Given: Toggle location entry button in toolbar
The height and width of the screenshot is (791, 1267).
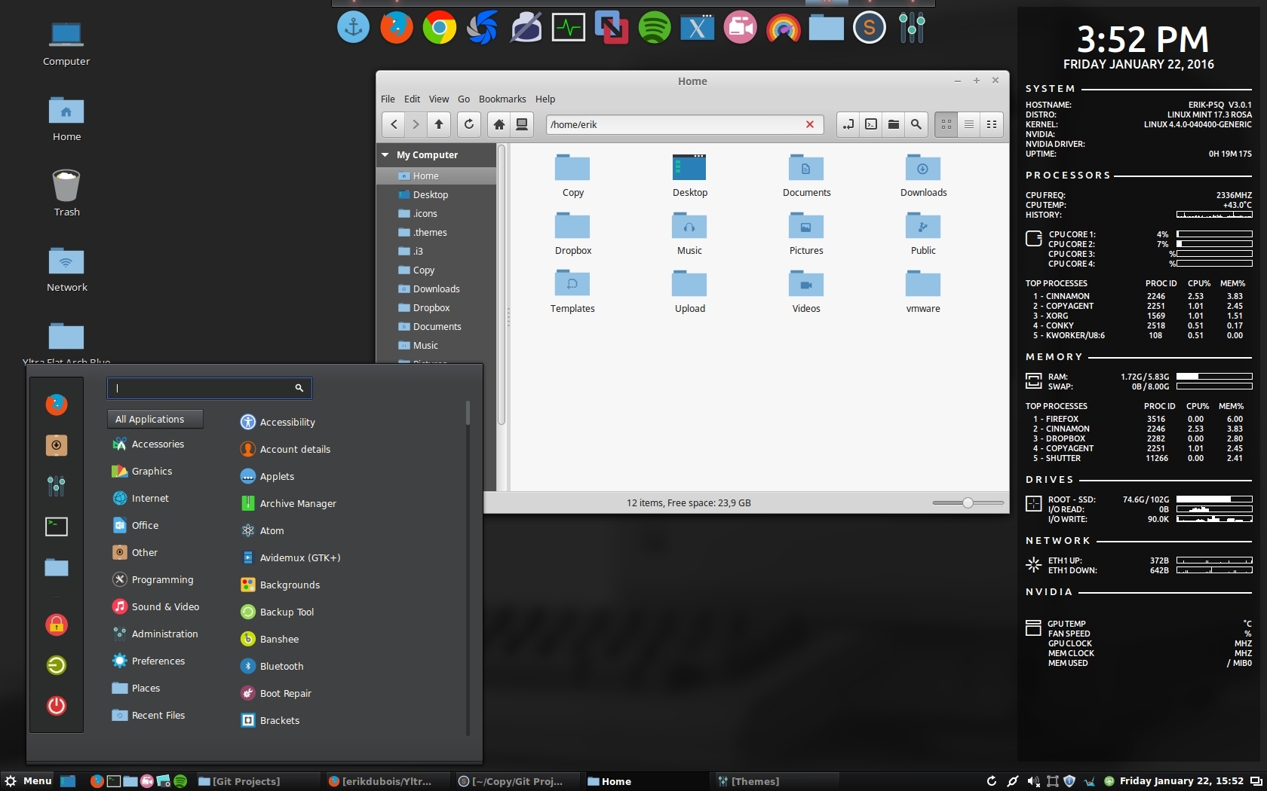Looking at the screenshot, I should [x=848, y=124].
